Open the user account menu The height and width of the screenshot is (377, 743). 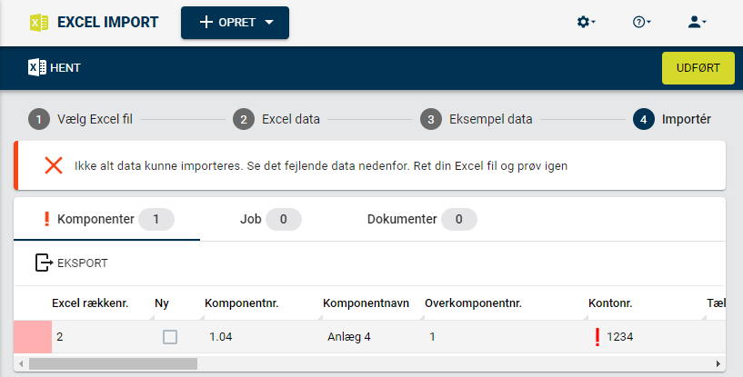[x=697, y=22]
